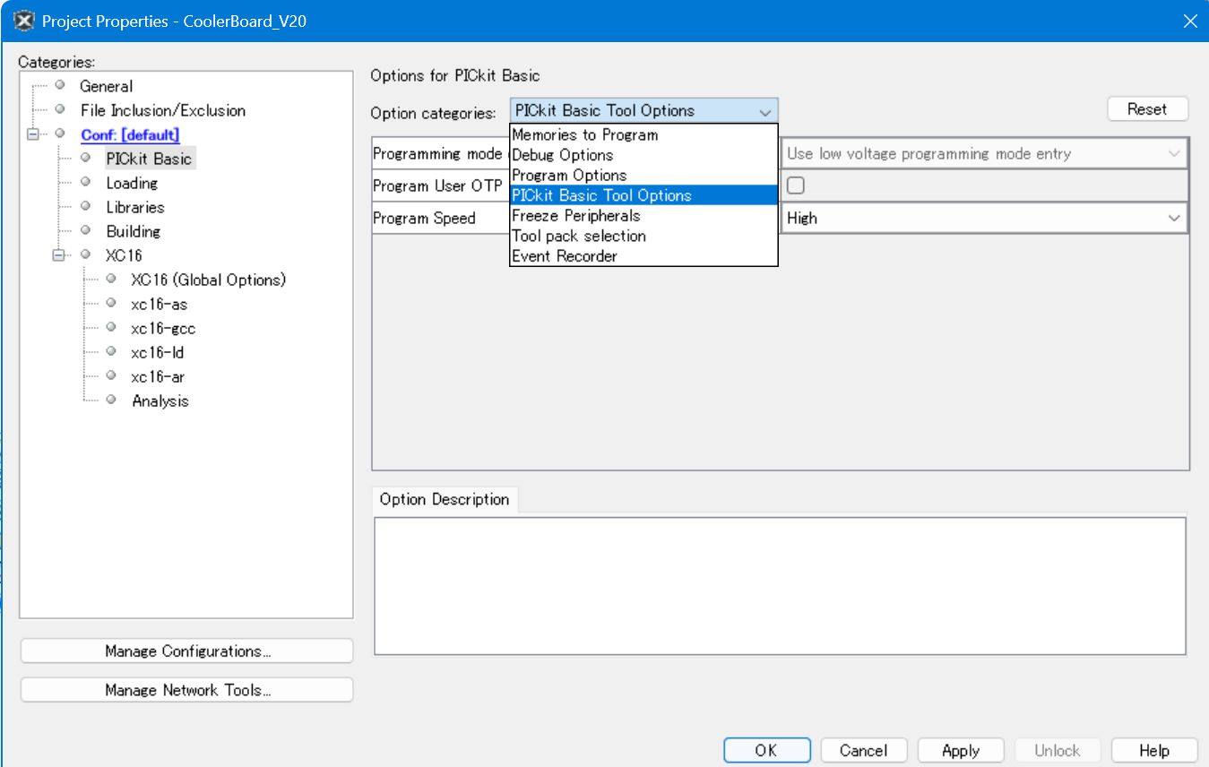1209x767 pixels.
Task: Click bullet icon beside Loading
Action: (85, 182)
